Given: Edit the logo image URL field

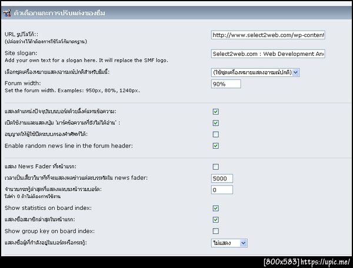Looking at the screenshot, I should pyautogui.click(x=268, y=35).
